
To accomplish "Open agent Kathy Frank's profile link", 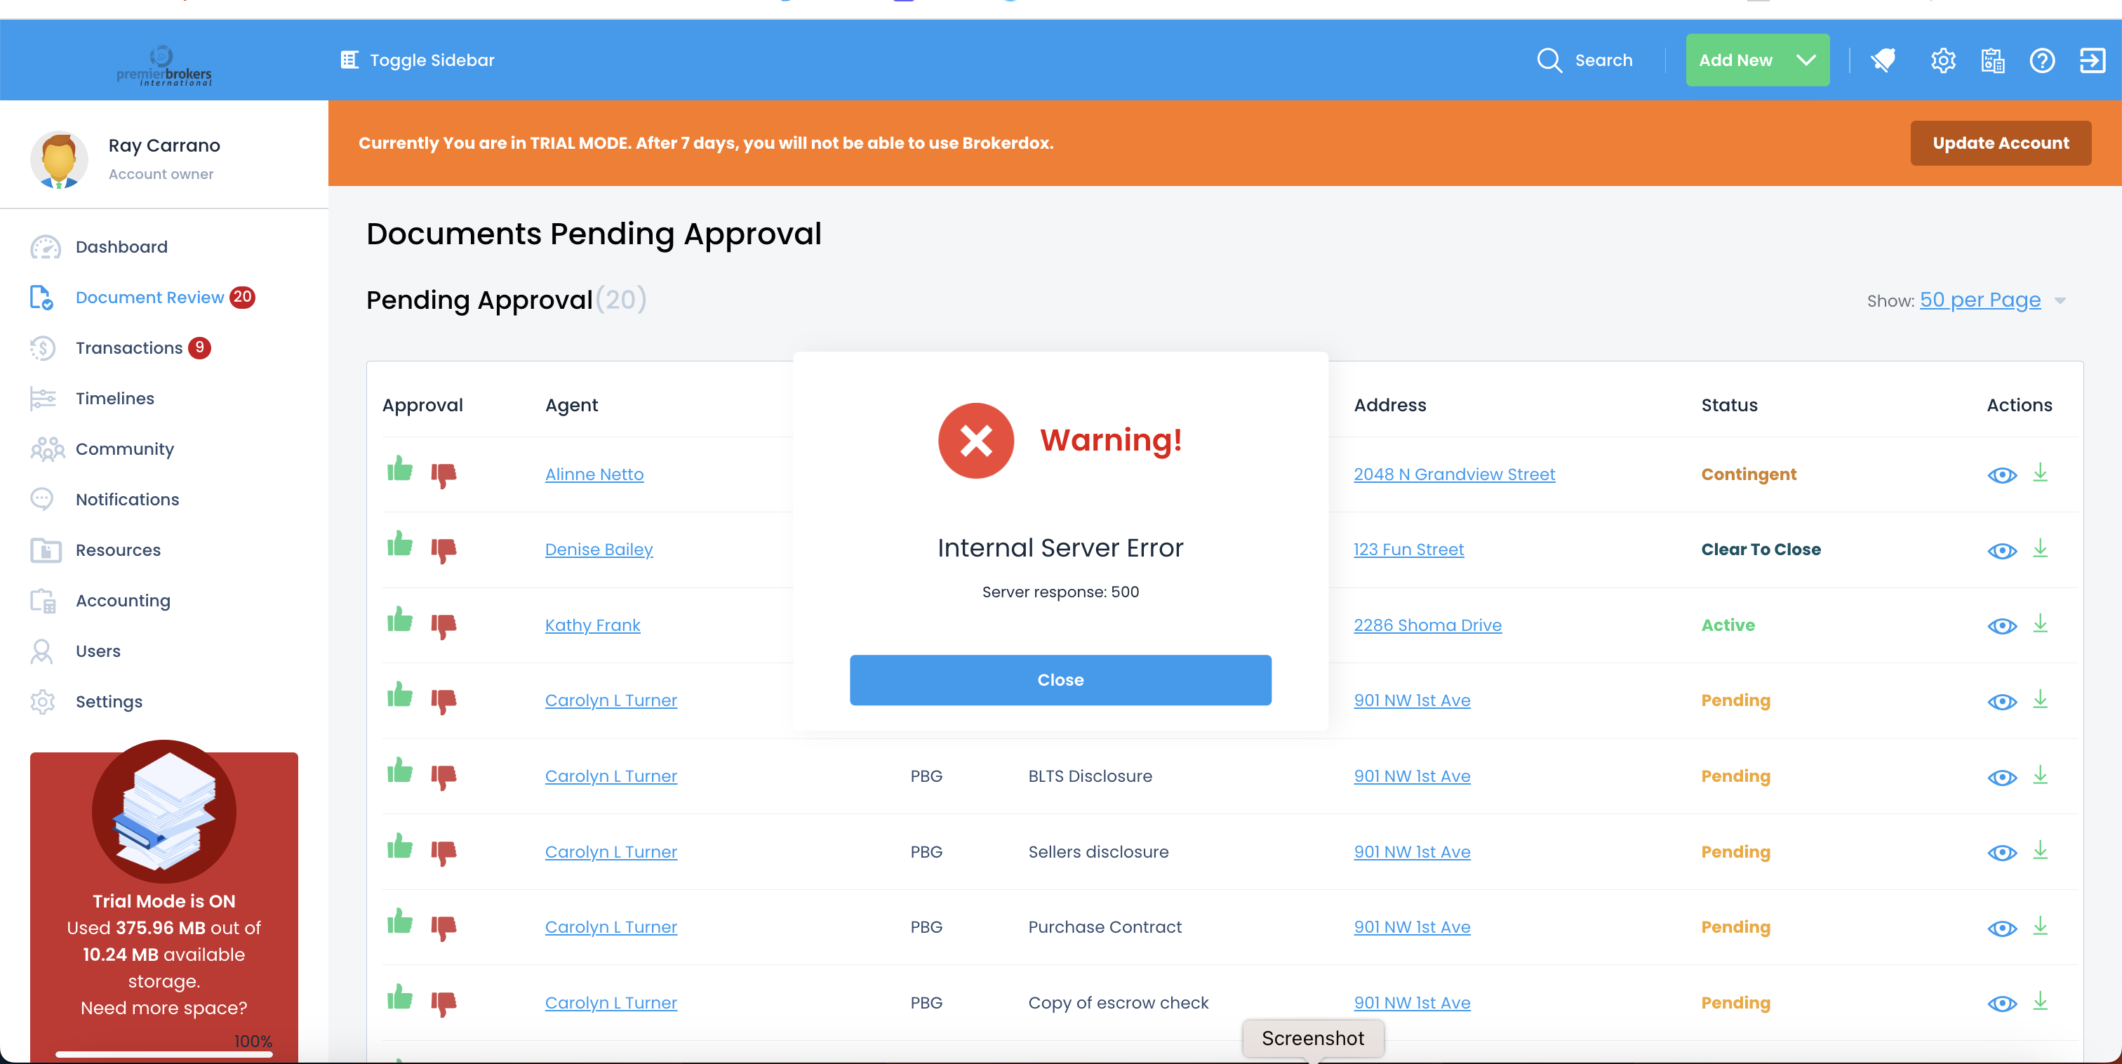I will (x=592, y=625).
